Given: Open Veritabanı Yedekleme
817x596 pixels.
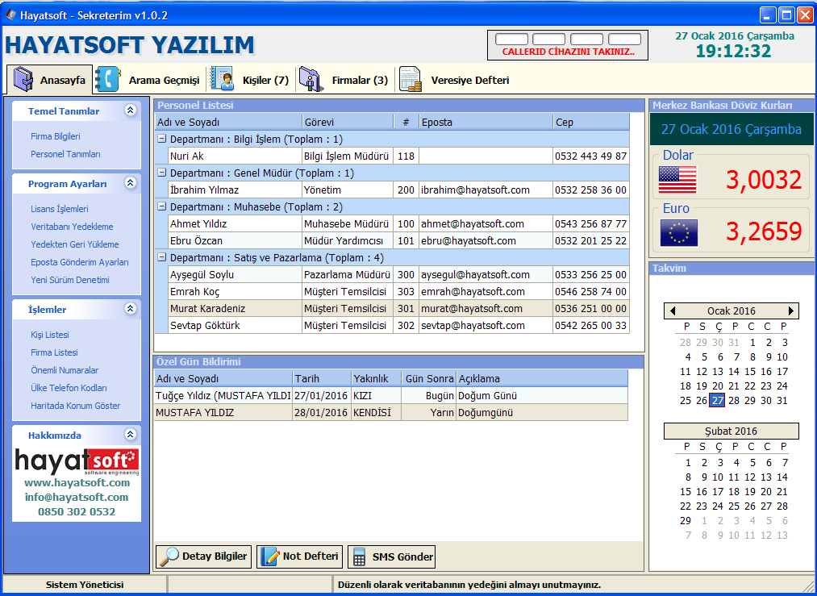Looking at the screenshot, I should tap(72, 227).
